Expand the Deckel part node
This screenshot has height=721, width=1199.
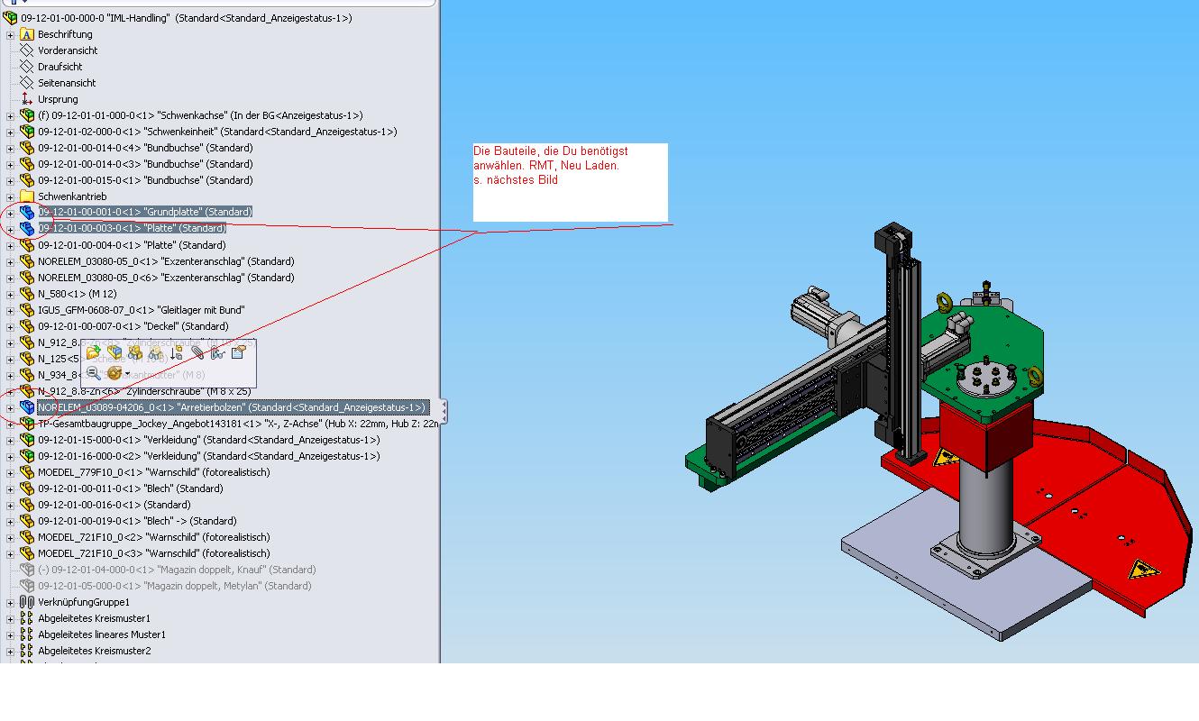coord(10,327)
